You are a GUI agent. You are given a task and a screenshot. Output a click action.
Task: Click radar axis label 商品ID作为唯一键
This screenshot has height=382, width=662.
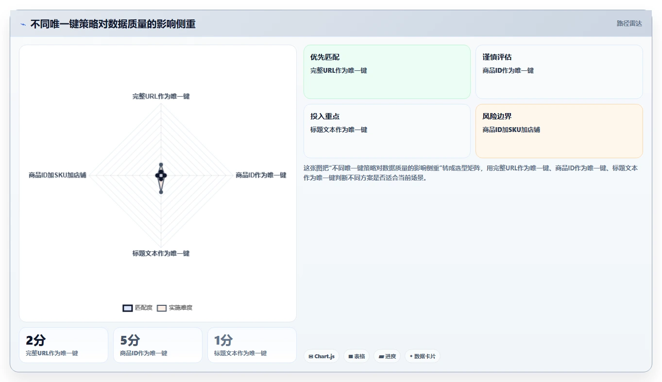point(261,175)
